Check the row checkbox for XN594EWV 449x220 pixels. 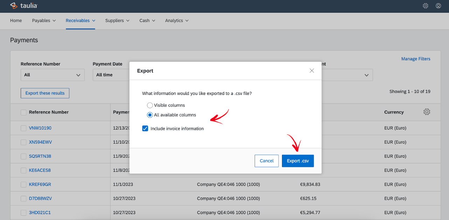point(23,142)
